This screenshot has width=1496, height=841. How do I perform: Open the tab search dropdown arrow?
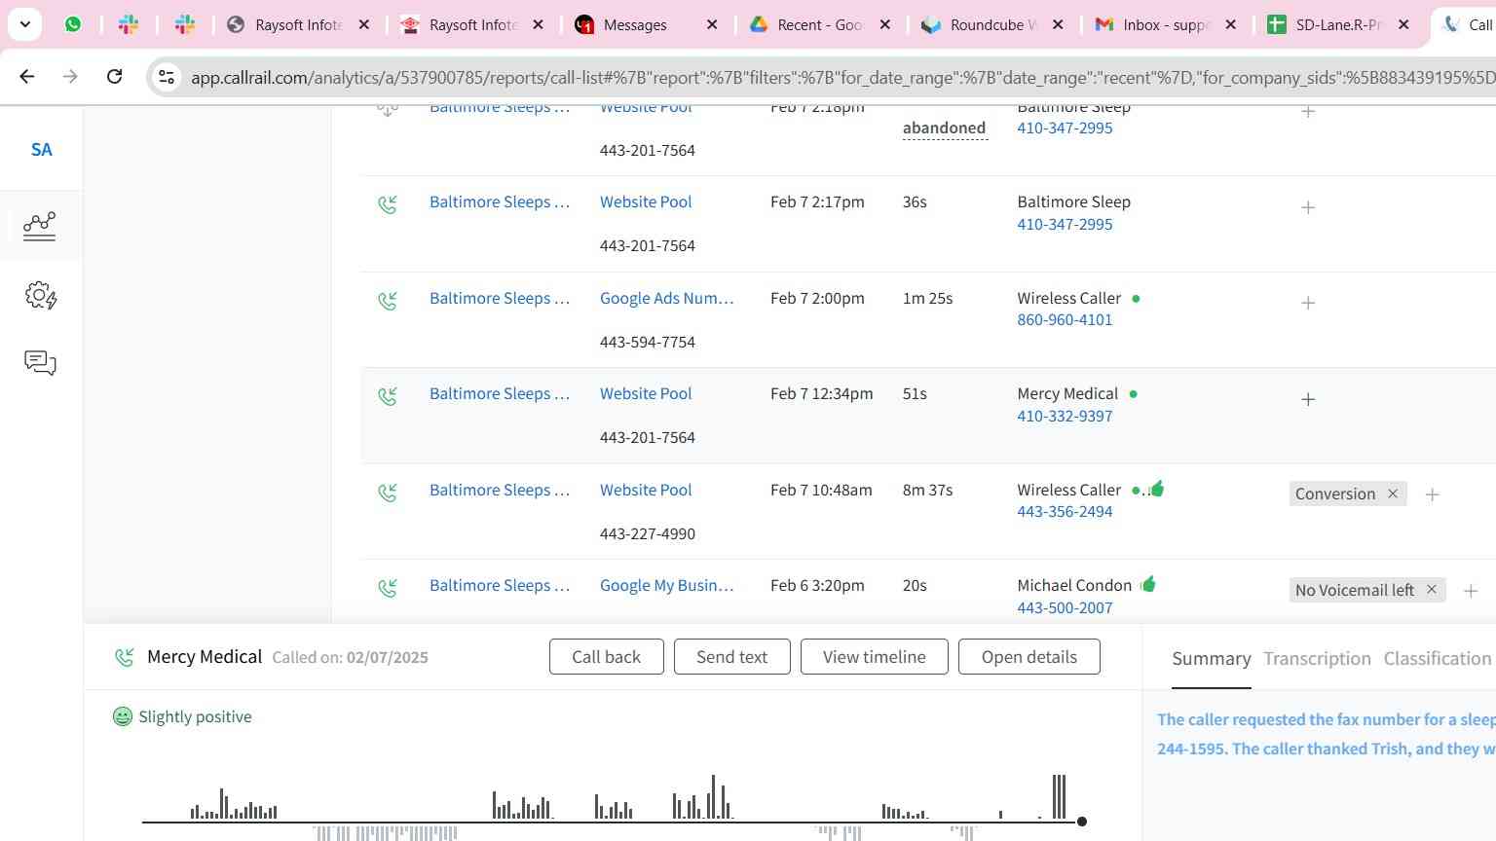25,24
